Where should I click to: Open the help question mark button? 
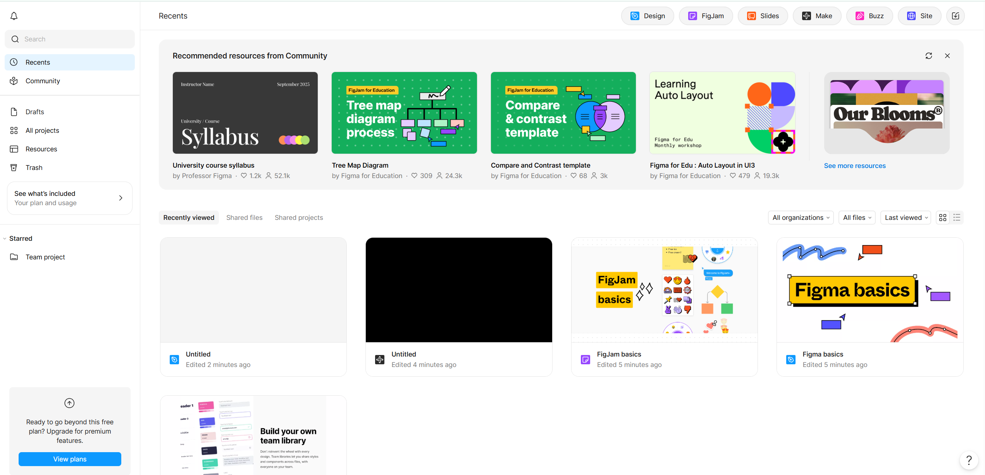point(969,460)
